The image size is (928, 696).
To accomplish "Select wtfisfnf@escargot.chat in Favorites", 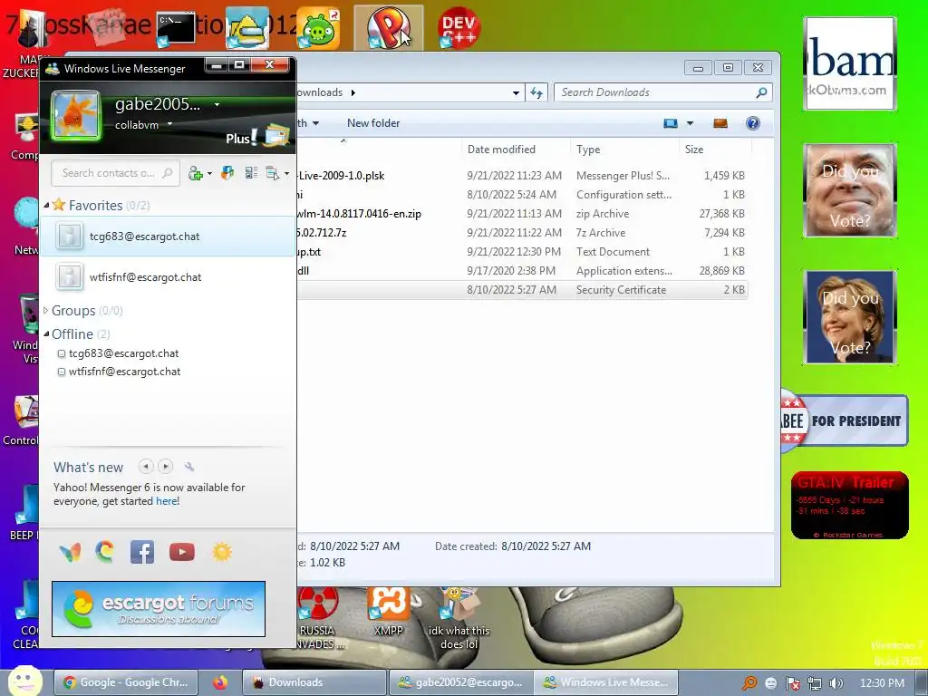I will [167, 277].
